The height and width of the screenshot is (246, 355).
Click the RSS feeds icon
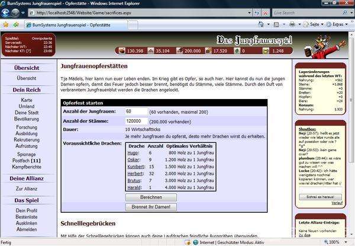click(276, 24)
